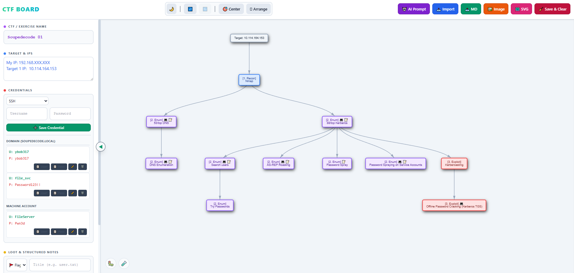The image size is (574, 273).
Task: Click the Save & Clear button
Action: point(552,9)
